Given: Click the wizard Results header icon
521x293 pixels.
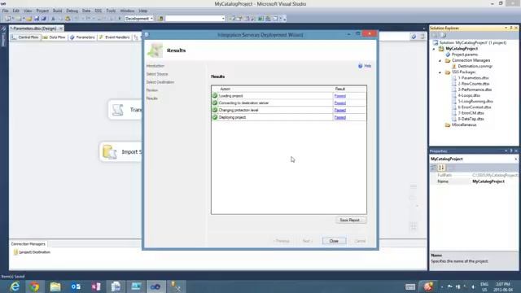Looking at the screenshot, I should 155,50.
